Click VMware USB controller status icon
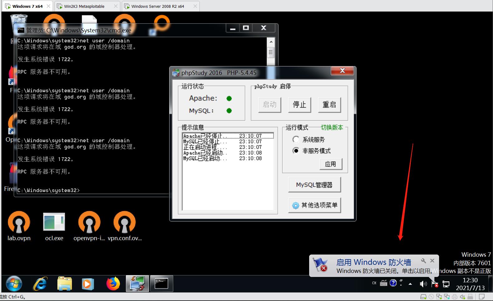 (471, 297)
